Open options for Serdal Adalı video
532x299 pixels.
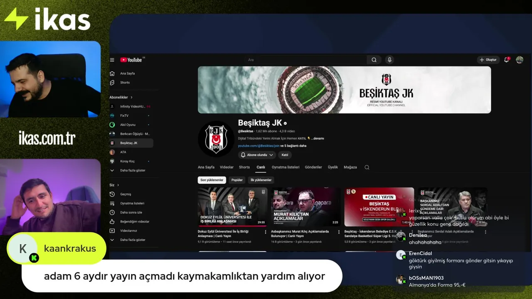click(x=485, y=232)
